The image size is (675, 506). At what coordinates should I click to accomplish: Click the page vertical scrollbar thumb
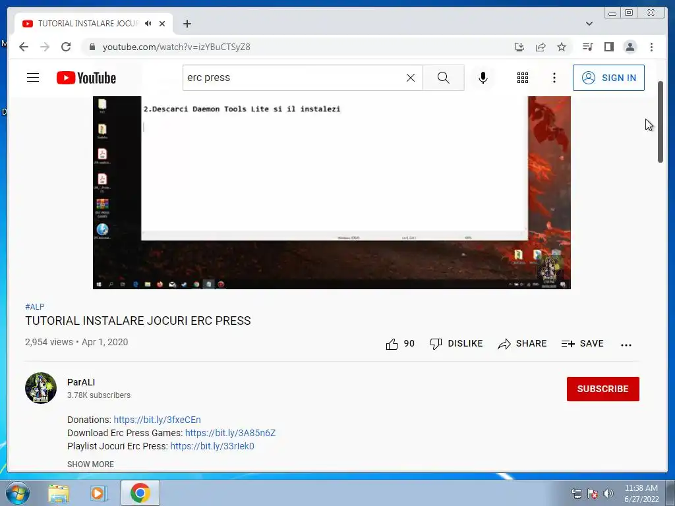(660, 122)
